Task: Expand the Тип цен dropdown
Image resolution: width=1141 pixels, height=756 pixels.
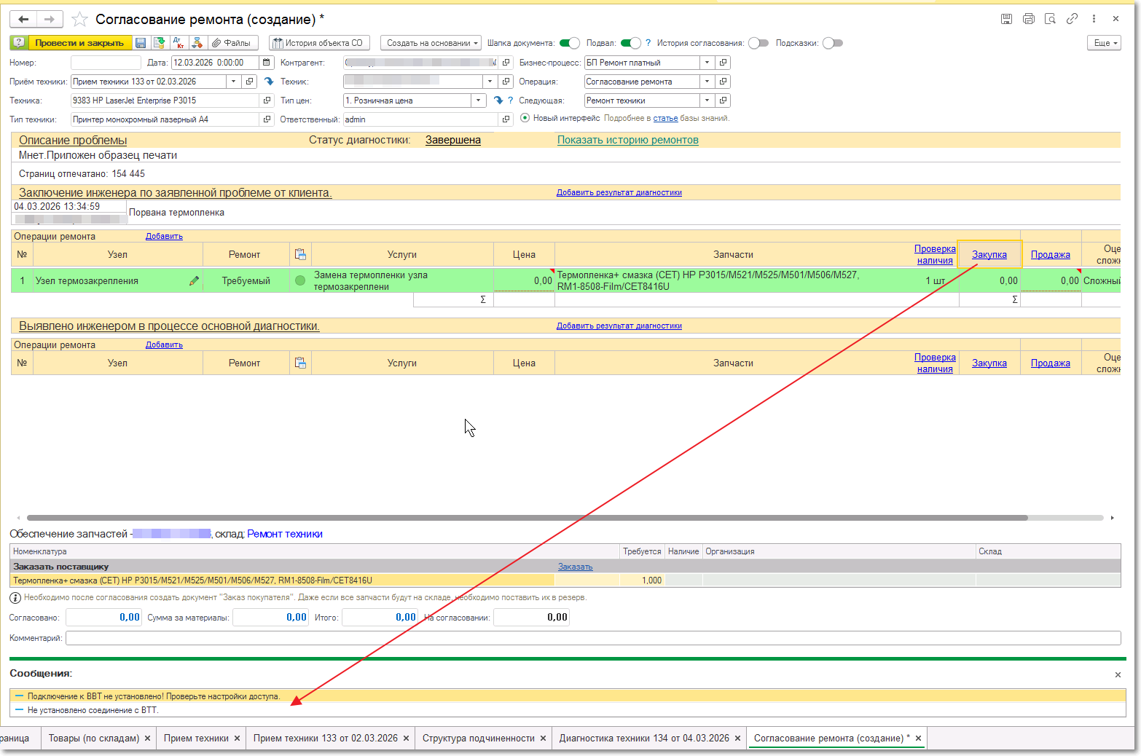Action: [x=479, y=101]
